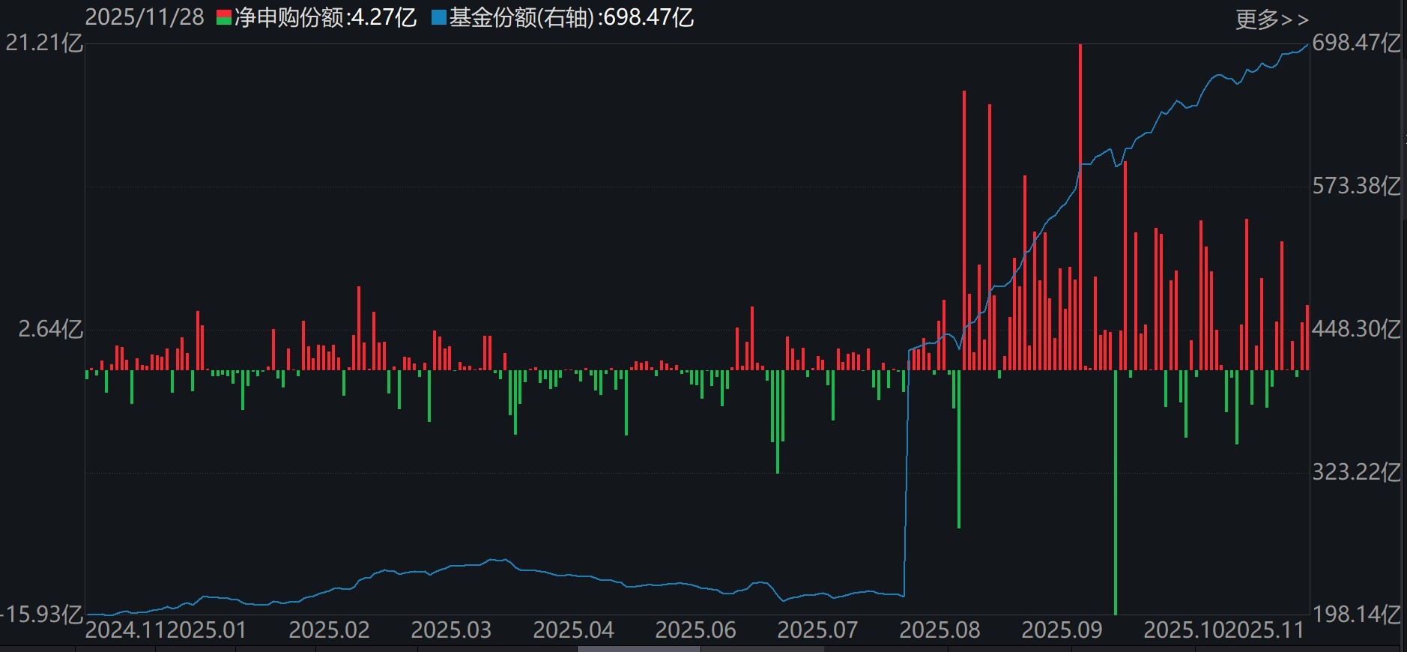The height and width of the screenshot is (652, 1407).
Task: Click the blue 基金份额 legend swatch
Action: click(x=438, y=18)
